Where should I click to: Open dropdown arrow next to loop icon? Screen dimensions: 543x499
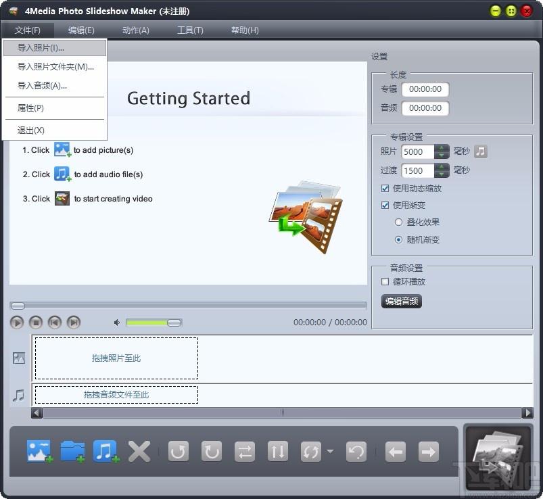330,451
